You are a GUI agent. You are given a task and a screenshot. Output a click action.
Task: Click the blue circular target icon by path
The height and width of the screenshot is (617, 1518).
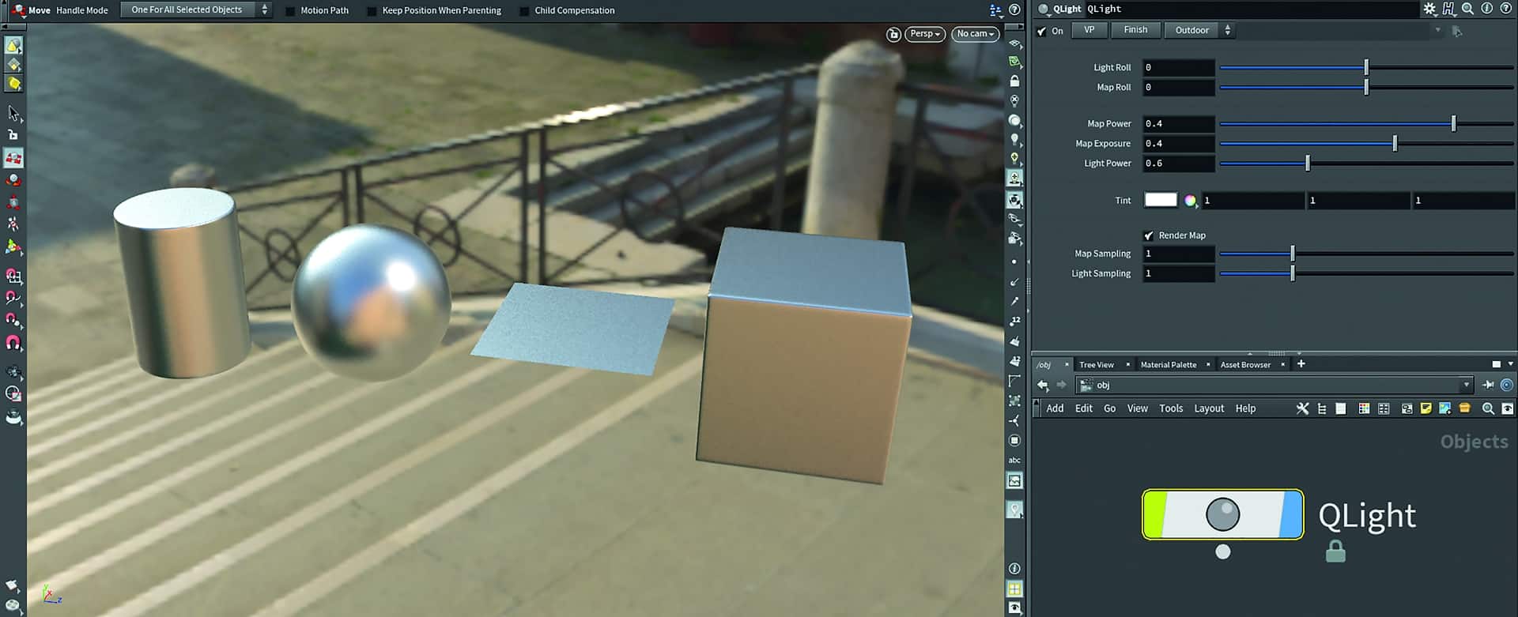[1507, 385]
